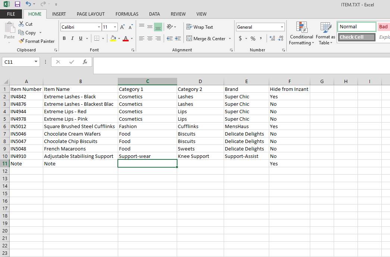Toggle Bold formatting
Screen dimensions: 390x257
tap(64, 38)
